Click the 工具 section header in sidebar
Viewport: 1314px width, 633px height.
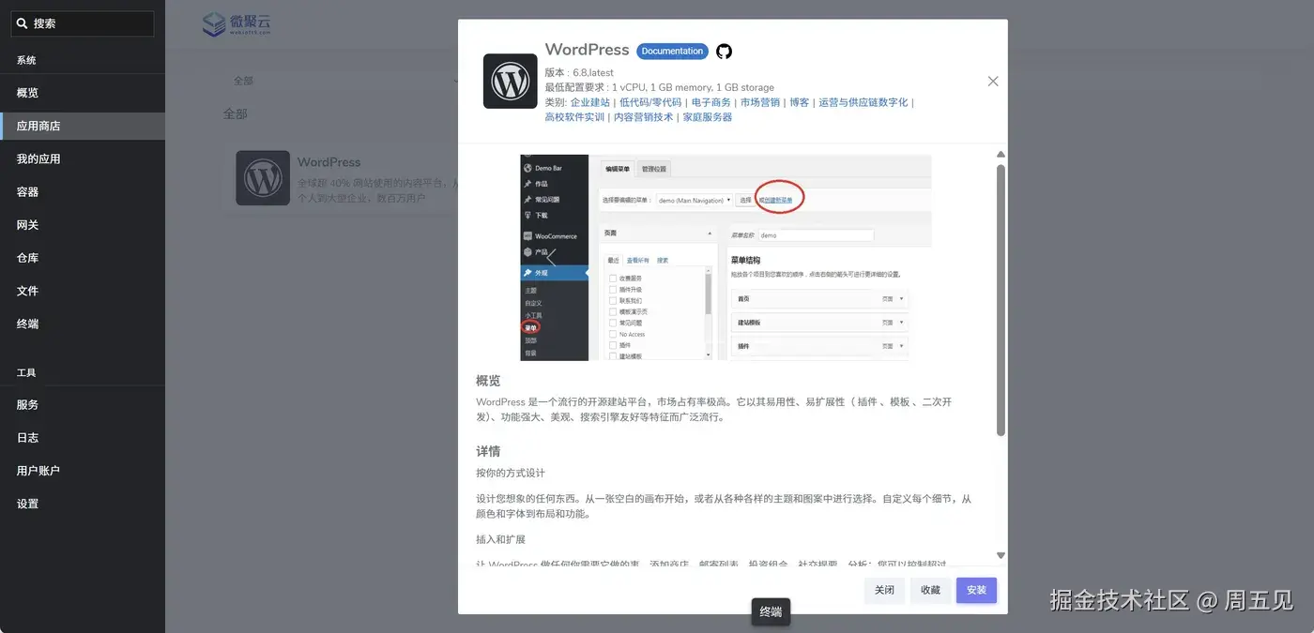(26, 372)
